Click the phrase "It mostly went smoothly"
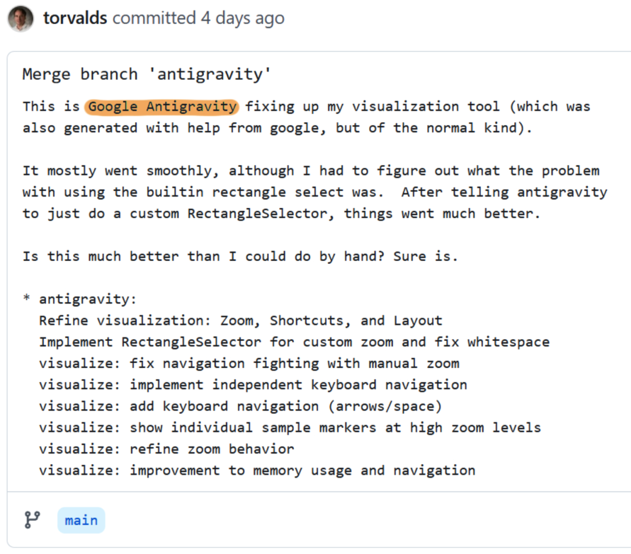This screenshot has width=631, height=554. [x=122, y=171]
